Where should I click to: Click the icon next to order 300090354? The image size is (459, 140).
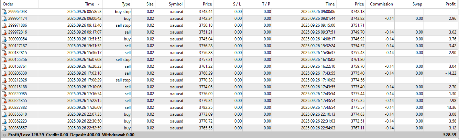pyautogui.click(x=4, y=39)
